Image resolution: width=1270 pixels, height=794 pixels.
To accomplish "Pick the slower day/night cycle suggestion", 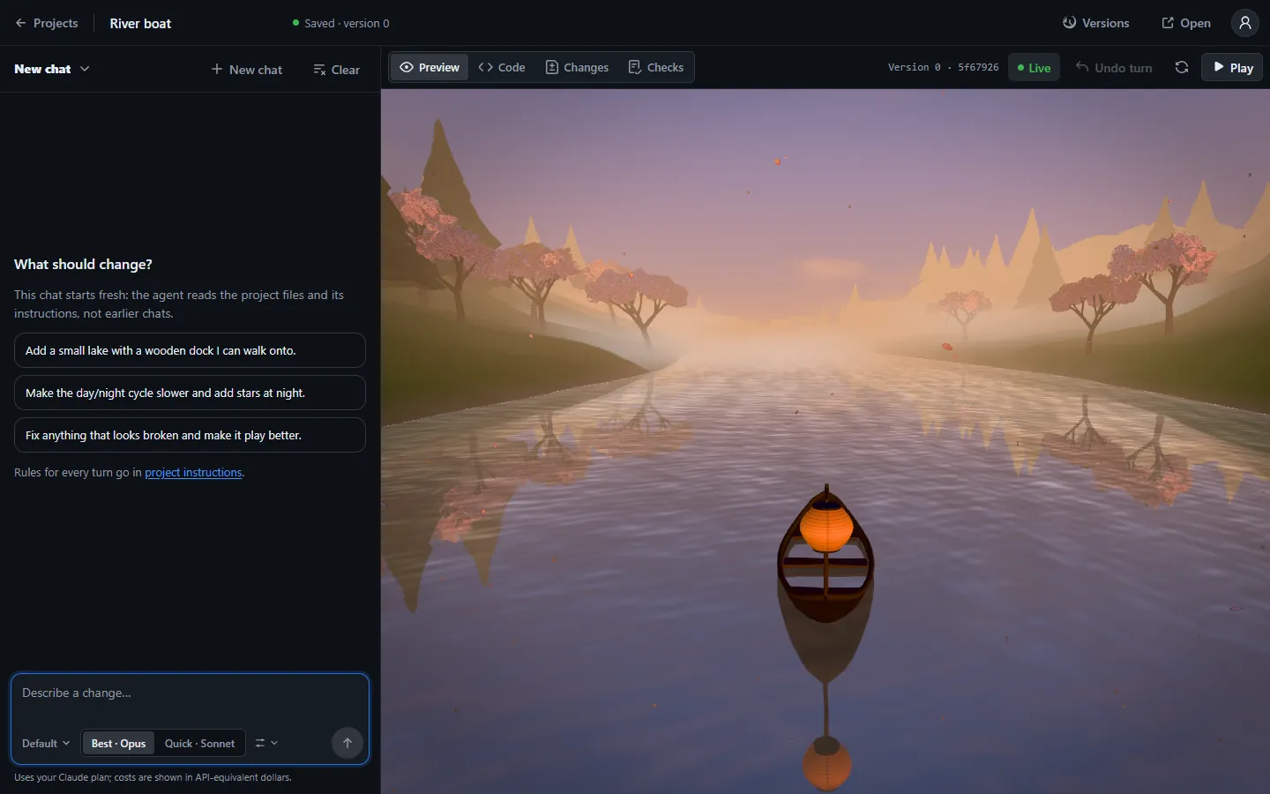I will click(x=190, y=393).
